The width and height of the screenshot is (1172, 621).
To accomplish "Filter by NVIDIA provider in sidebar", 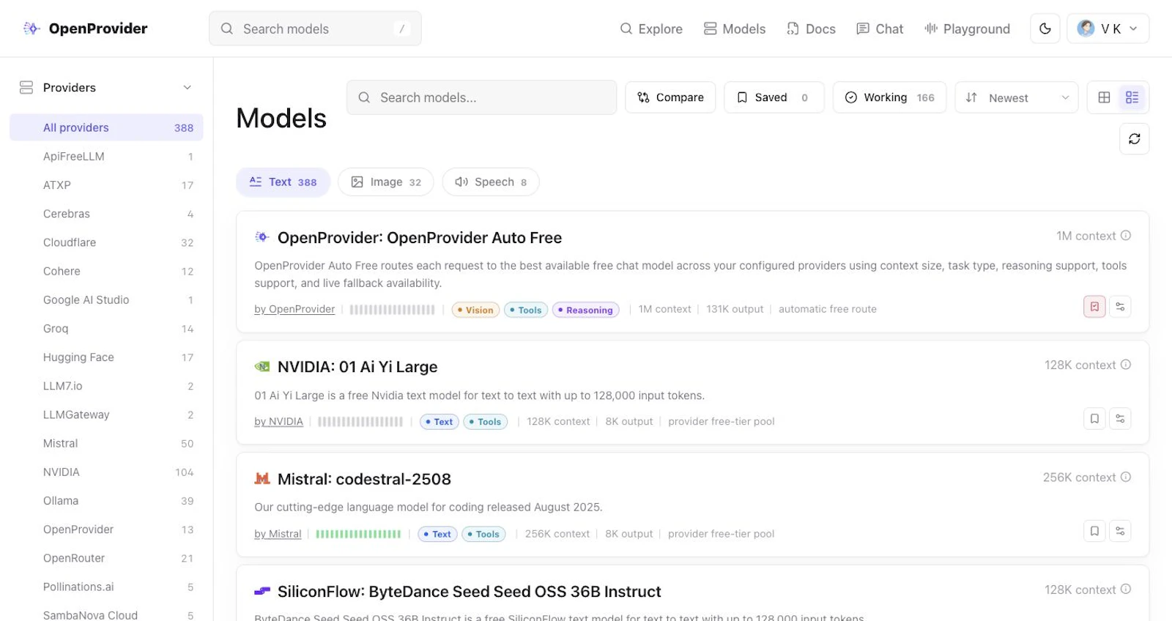I will 106,472.
